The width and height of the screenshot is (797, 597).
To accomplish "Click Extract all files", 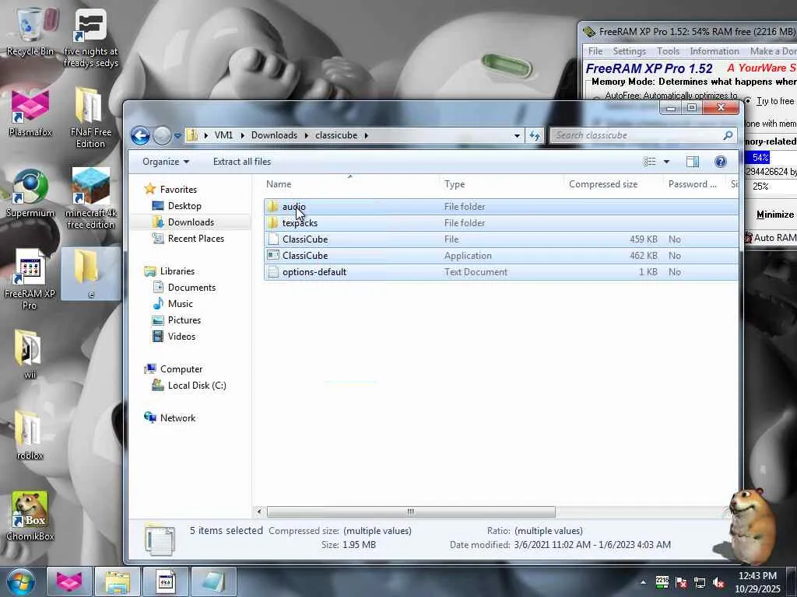I will pyautogui.click(x=242, y=162).
